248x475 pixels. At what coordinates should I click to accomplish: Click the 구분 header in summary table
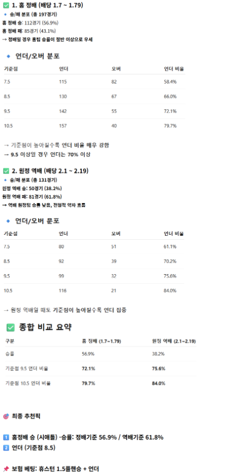click(x=9, y=341)
